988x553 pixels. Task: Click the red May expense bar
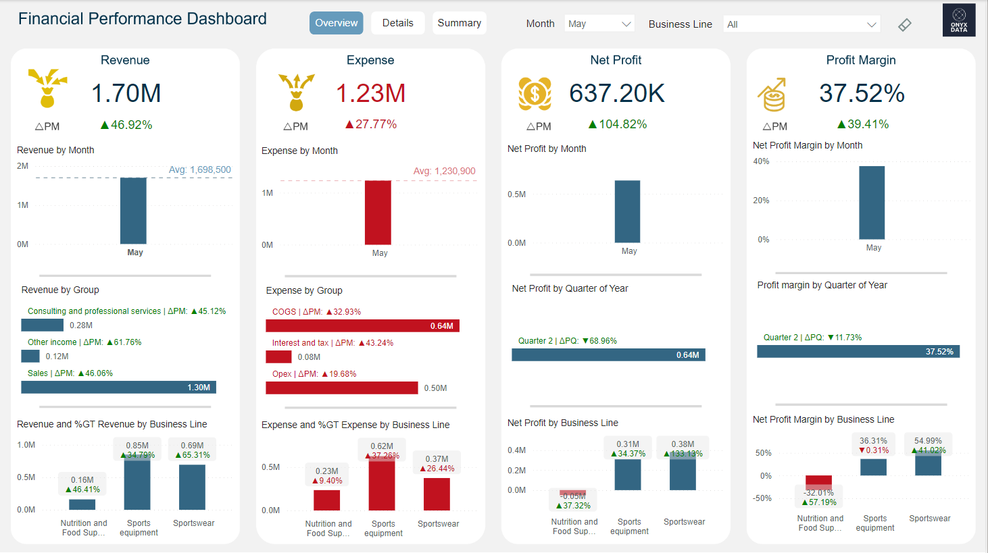pos(378,212)
